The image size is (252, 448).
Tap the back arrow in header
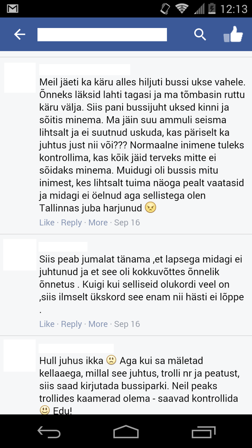tap(19, 35)
